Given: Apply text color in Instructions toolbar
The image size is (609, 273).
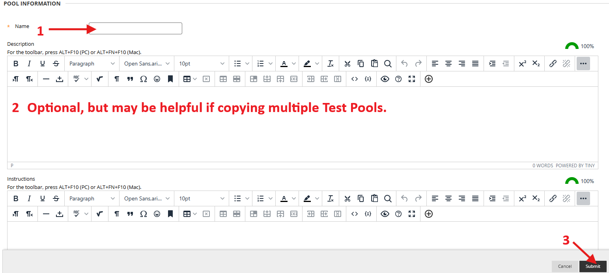Looking at the screenshot, I should 284,198.
